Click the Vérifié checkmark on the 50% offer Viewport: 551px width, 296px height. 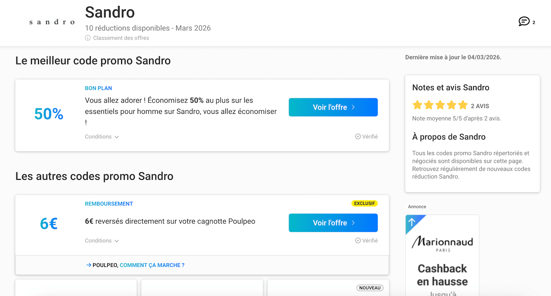[x=357, y=136]
